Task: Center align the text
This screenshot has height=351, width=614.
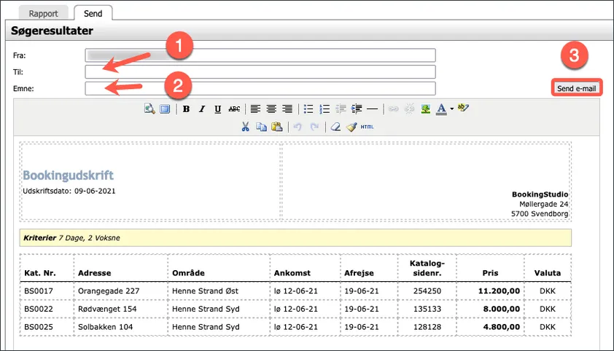Action: tap(271, 109)
